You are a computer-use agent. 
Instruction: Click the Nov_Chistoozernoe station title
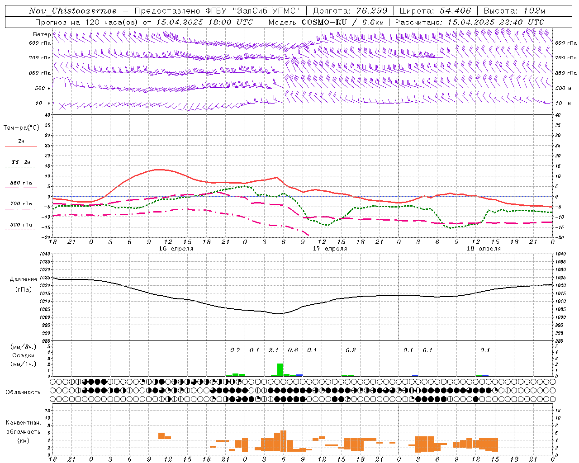tap(73, 11)
